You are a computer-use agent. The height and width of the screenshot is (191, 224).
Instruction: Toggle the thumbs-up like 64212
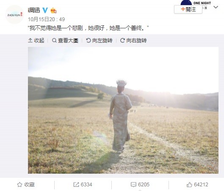point(197,185)
